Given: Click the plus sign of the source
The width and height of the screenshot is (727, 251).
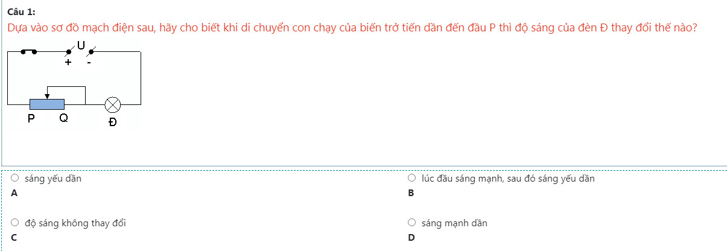Looking at the screenshot, I should click(x=68, y=63).
